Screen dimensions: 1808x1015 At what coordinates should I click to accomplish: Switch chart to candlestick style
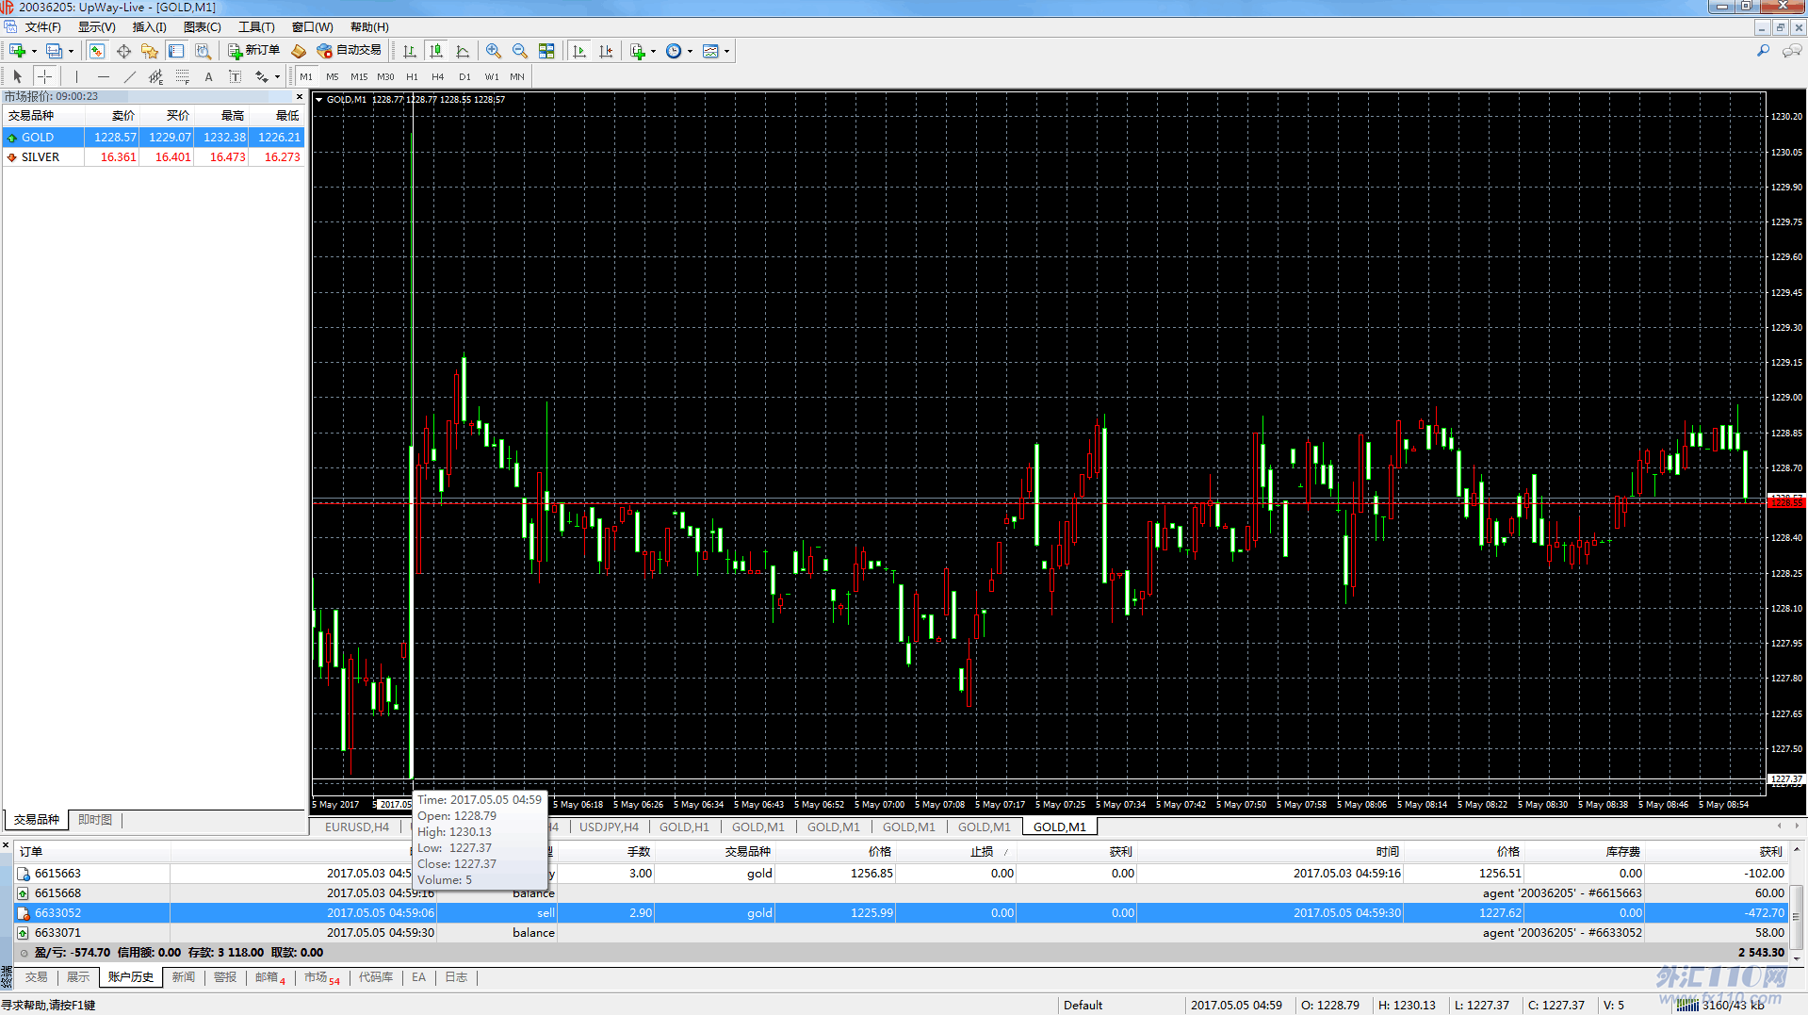click(x=436, y=51)
